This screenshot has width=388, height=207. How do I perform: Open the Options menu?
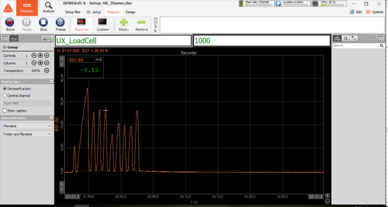click(375, 12)
